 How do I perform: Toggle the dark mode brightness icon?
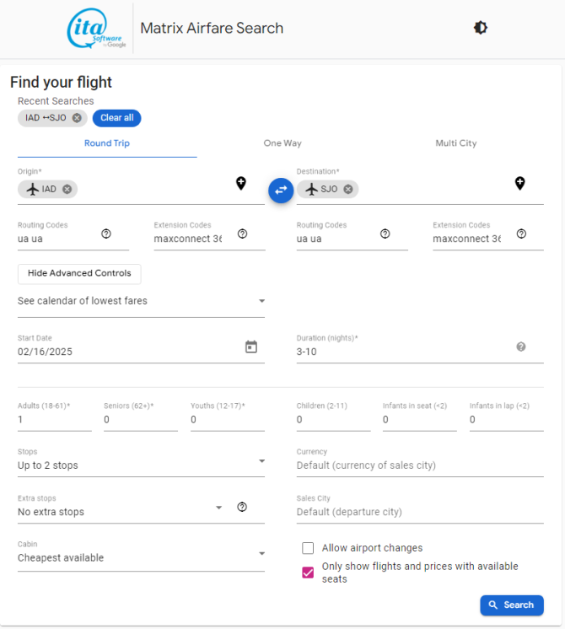481,28
